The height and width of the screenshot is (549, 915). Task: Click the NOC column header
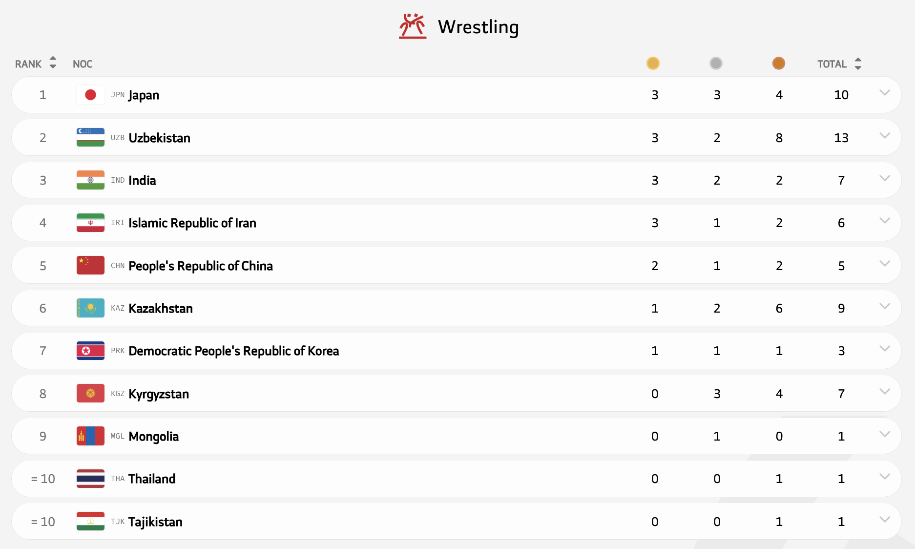83,64
